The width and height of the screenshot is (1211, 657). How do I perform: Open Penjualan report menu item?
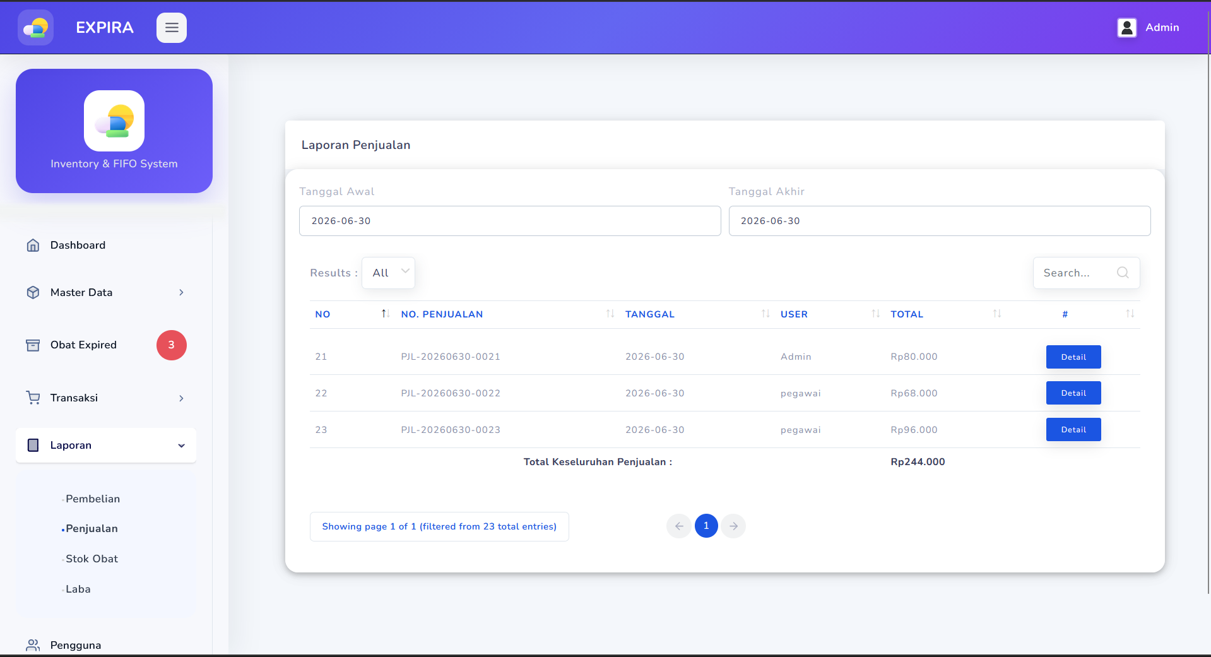point(92,528)
